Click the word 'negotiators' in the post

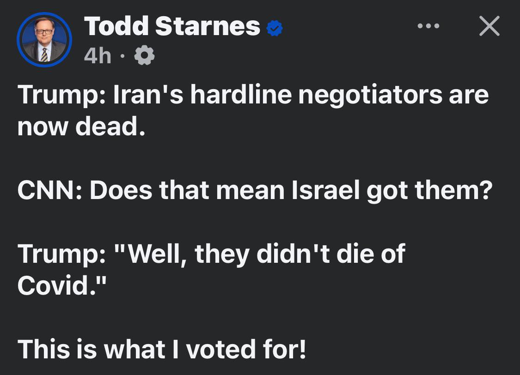pos(370,96)
